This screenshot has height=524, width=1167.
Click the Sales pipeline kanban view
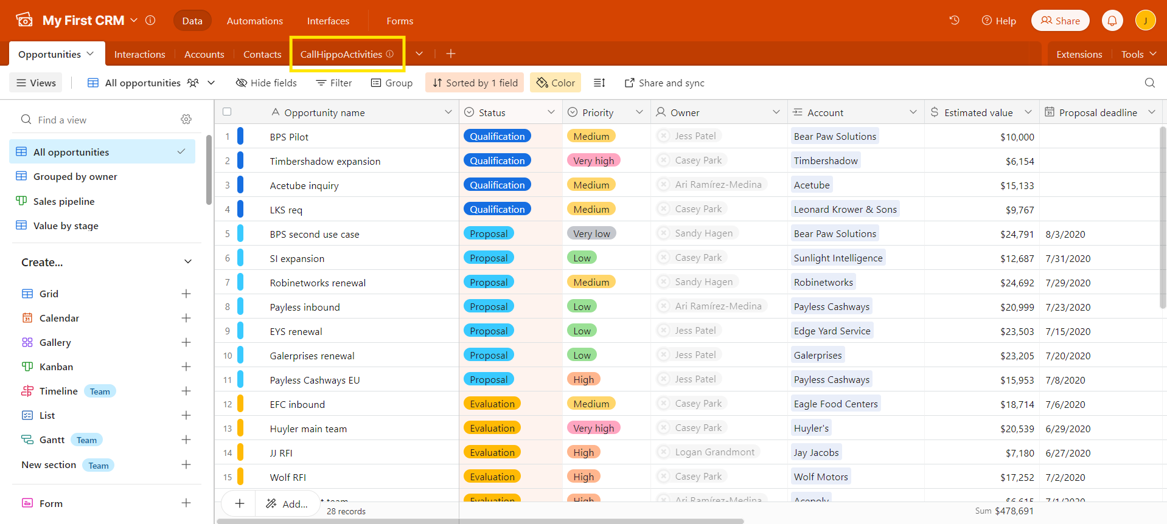tap(63, 201)
